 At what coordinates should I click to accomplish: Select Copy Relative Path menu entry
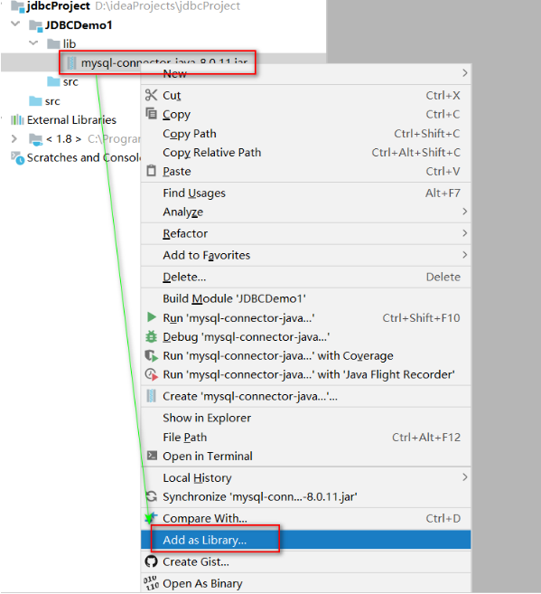point(305,153)
